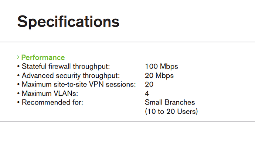
Task: Select the green Performance label
Action: (43, 57)
